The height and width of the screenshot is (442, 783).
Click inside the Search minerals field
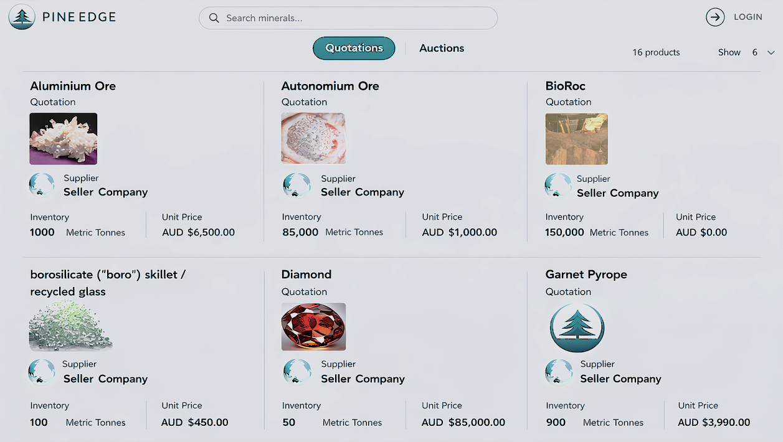point(348,18)
